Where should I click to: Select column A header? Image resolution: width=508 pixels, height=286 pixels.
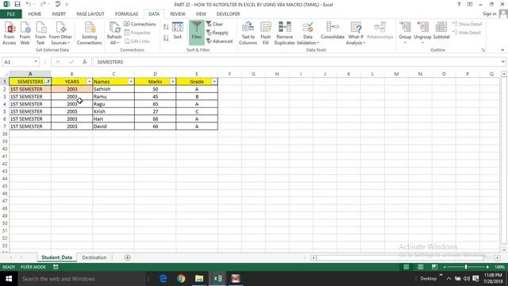click(30, 74)
